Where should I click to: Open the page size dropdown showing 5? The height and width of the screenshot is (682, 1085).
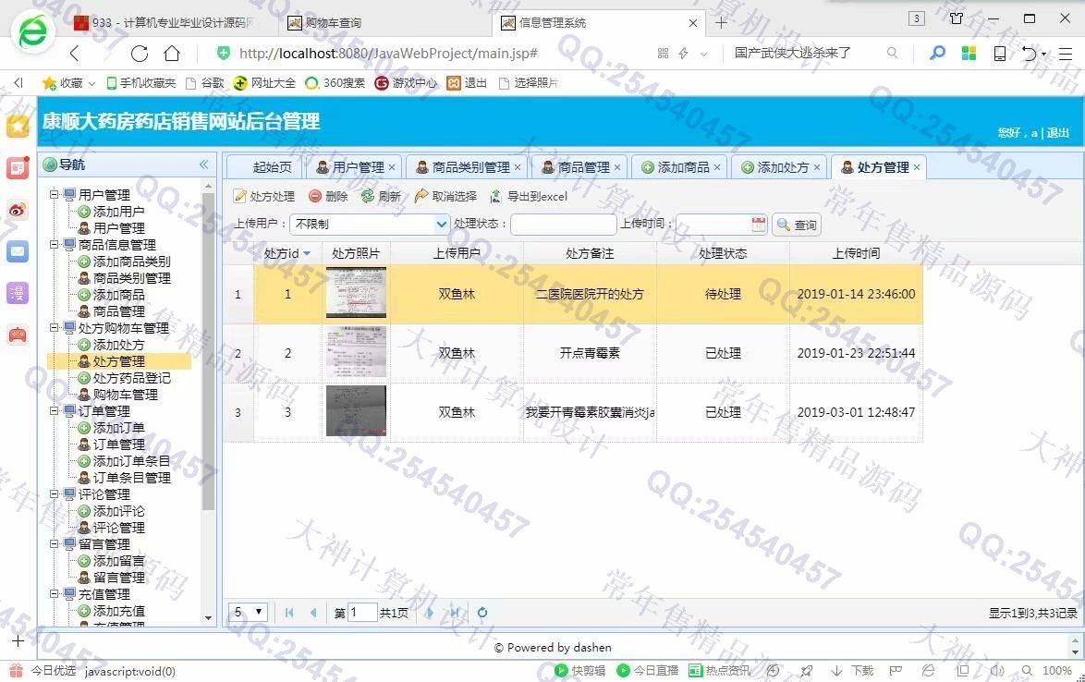(x=259, y=612)
